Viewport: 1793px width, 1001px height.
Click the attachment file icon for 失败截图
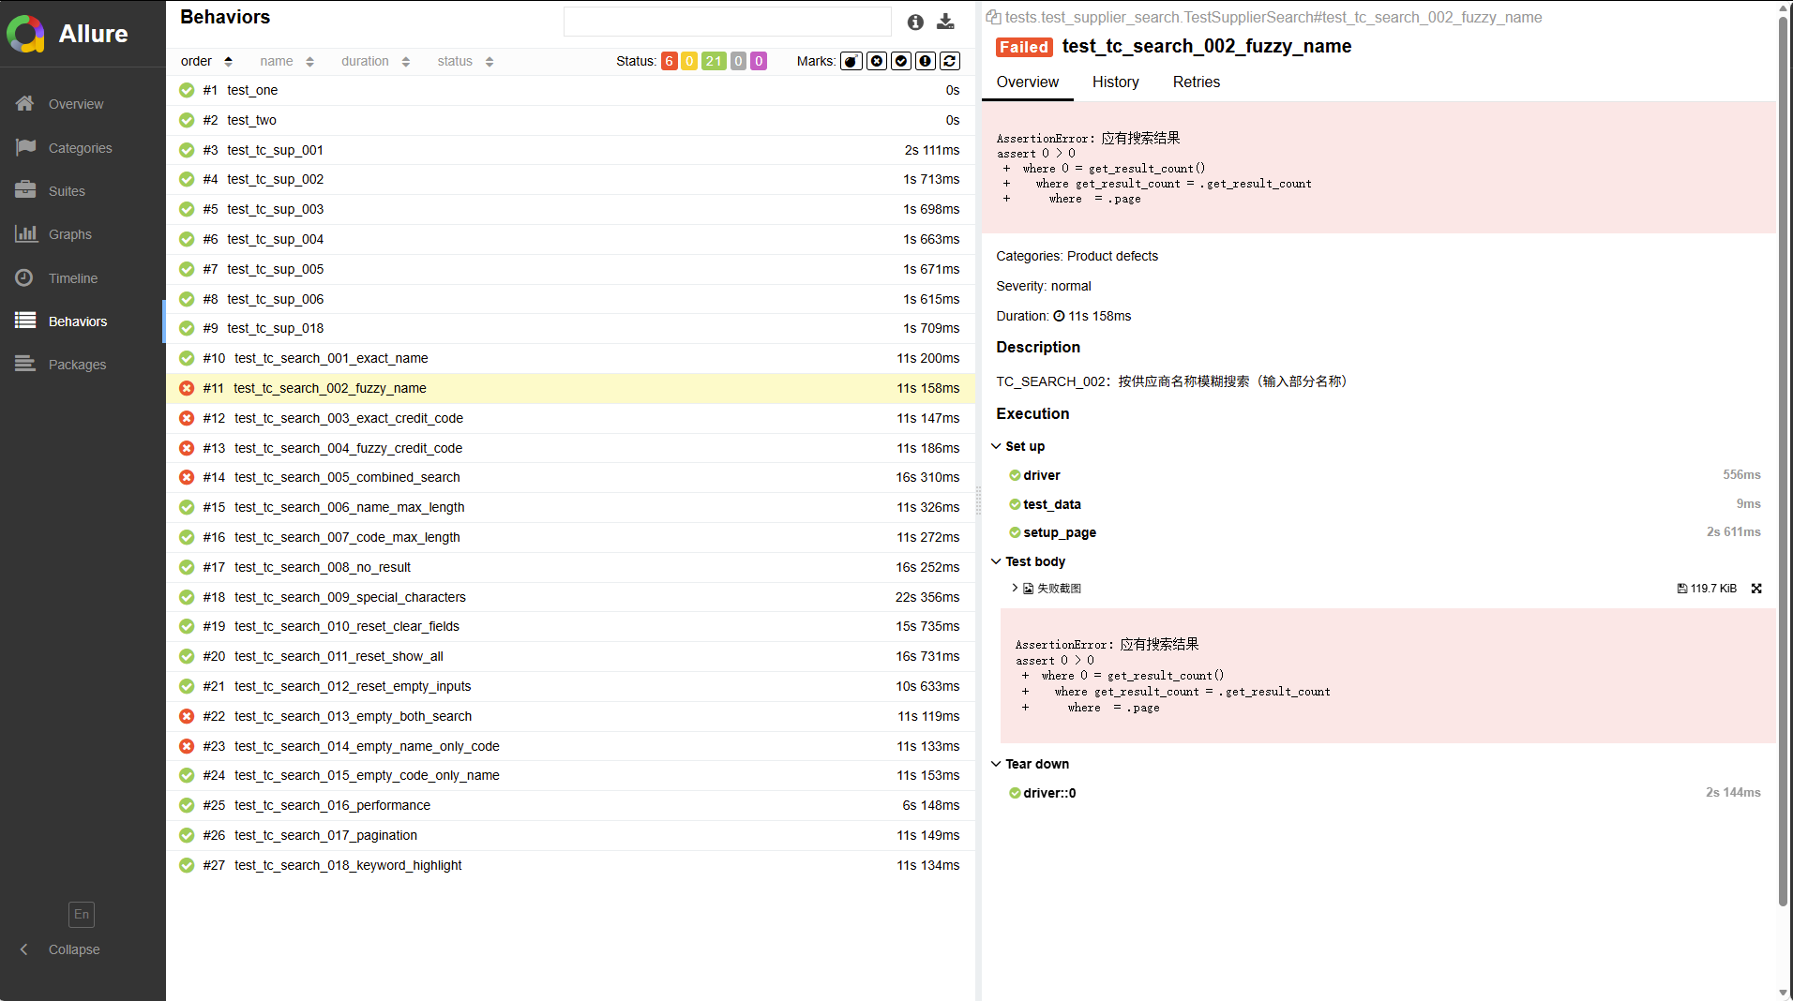point(1028,589)
